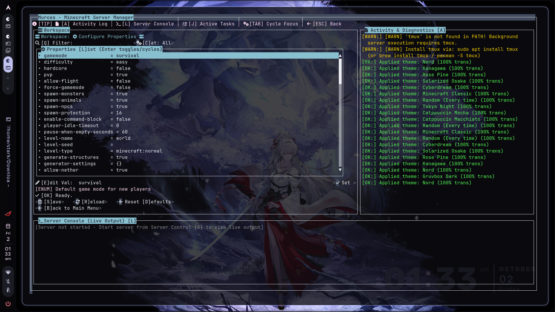
Task: Click log line Applied theme: Gruvbox Dark
Action: [428, 177]
